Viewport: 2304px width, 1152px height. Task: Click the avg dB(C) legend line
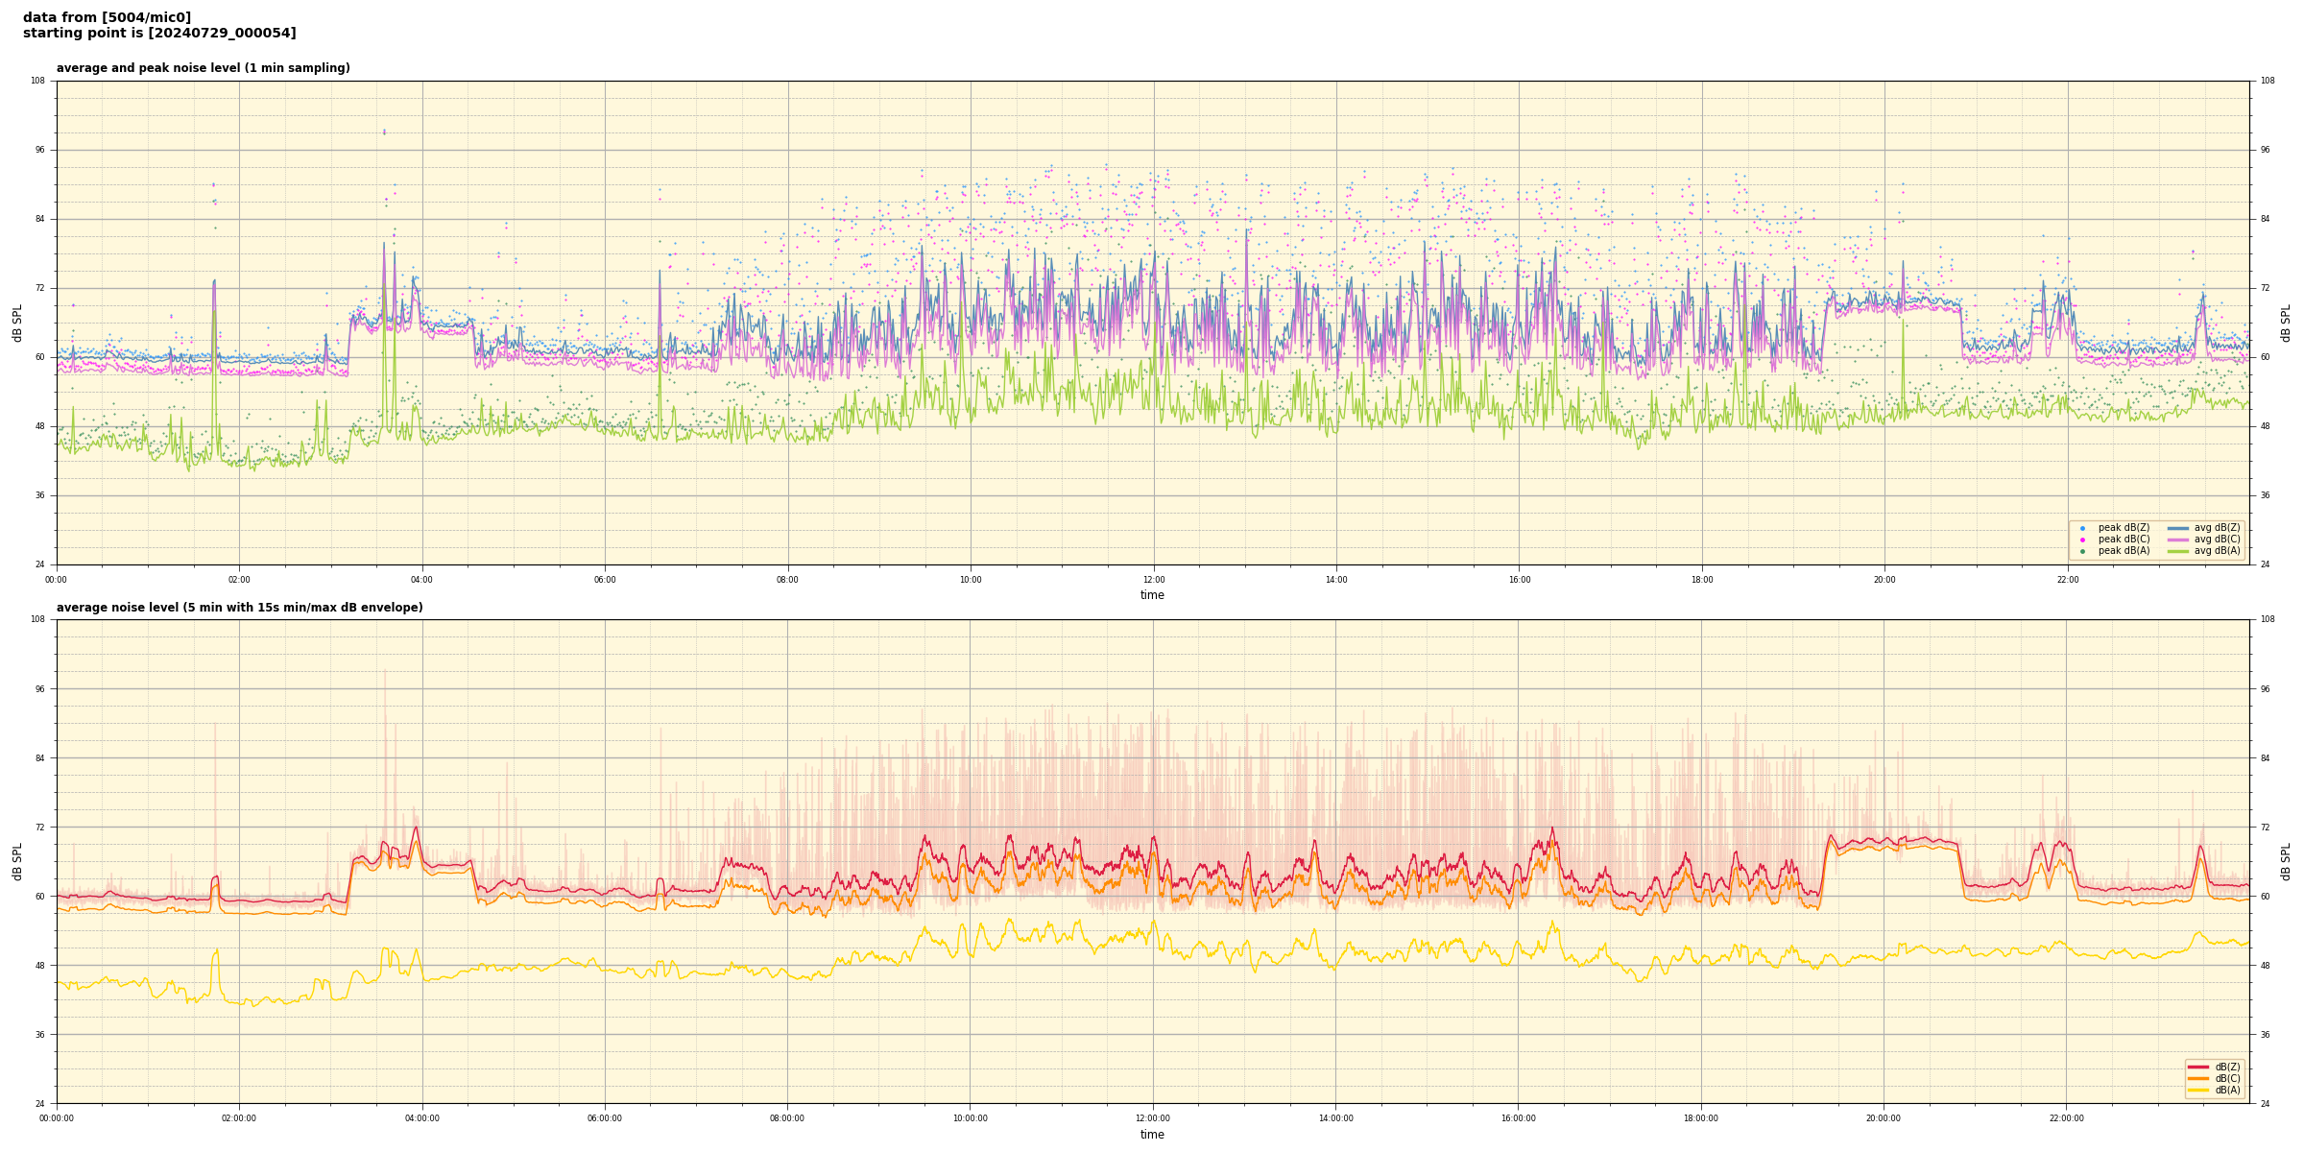[2178, 540]
